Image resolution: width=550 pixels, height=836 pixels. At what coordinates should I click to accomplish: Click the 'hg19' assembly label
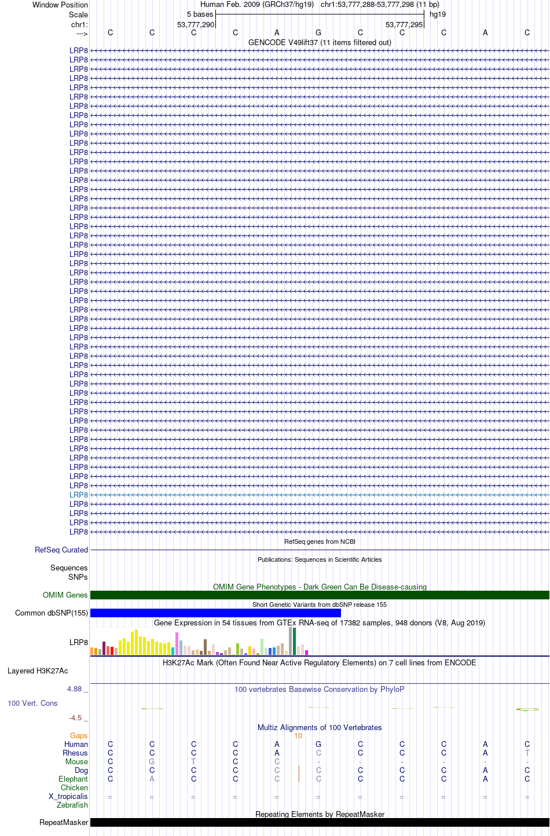pos(438,14)
